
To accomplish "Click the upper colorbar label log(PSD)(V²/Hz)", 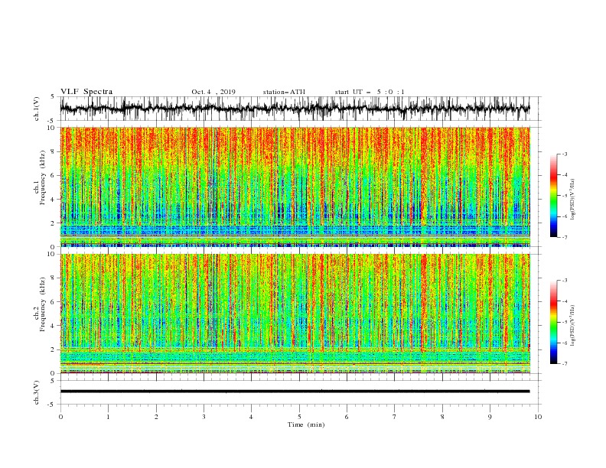I will [572, 200].
